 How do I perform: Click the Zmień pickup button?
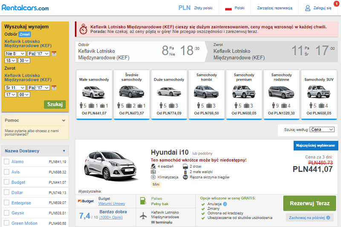coord(25,34)
